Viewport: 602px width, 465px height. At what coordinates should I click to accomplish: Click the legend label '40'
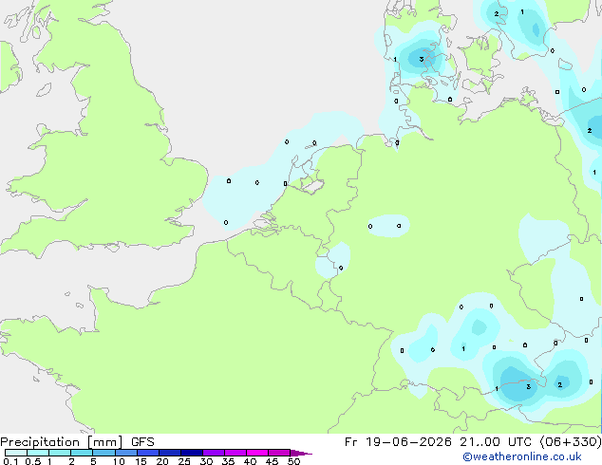[x=250, y=461]
